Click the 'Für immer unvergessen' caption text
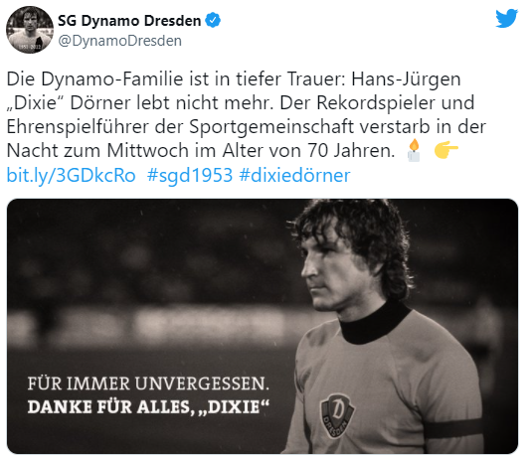Image resolution: width=532 pixels, height=458 pixels. [148, 383]
